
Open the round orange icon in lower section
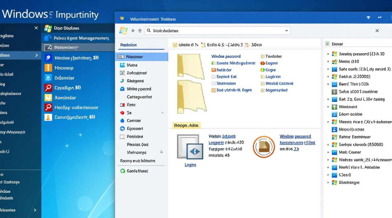264,147
